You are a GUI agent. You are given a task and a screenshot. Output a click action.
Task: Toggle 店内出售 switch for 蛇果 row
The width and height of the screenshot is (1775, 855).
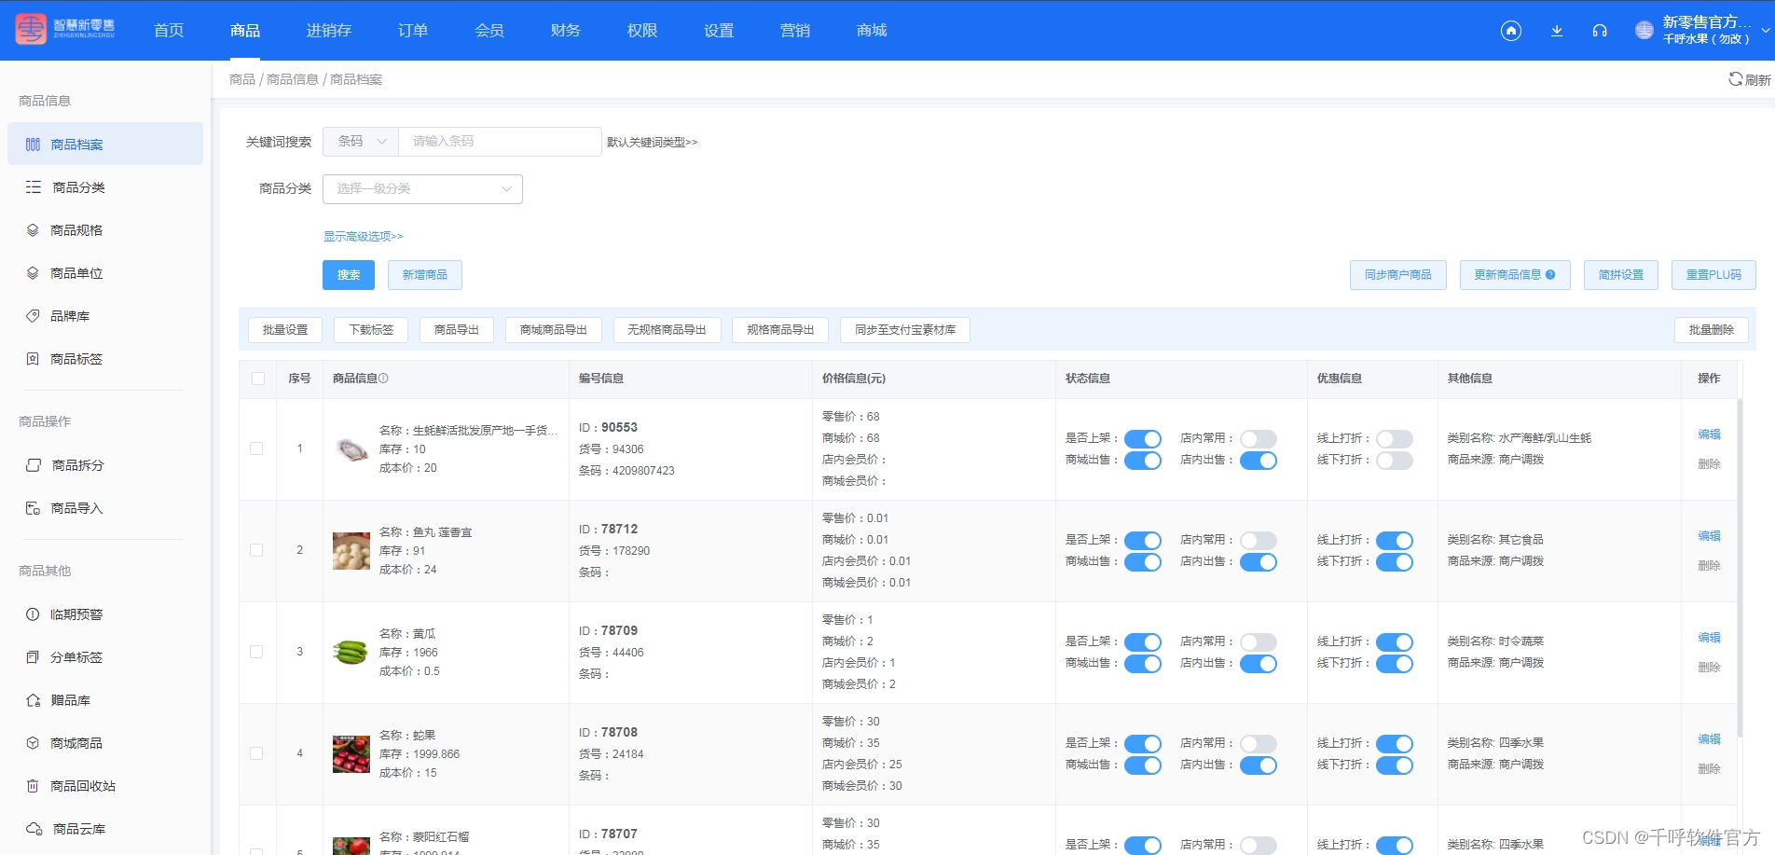click(1259, 765)
